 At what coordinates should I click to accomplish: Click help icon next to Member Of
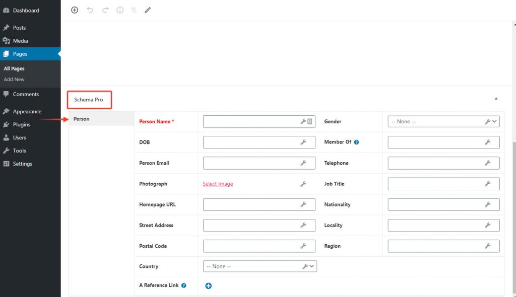point(356,142)
